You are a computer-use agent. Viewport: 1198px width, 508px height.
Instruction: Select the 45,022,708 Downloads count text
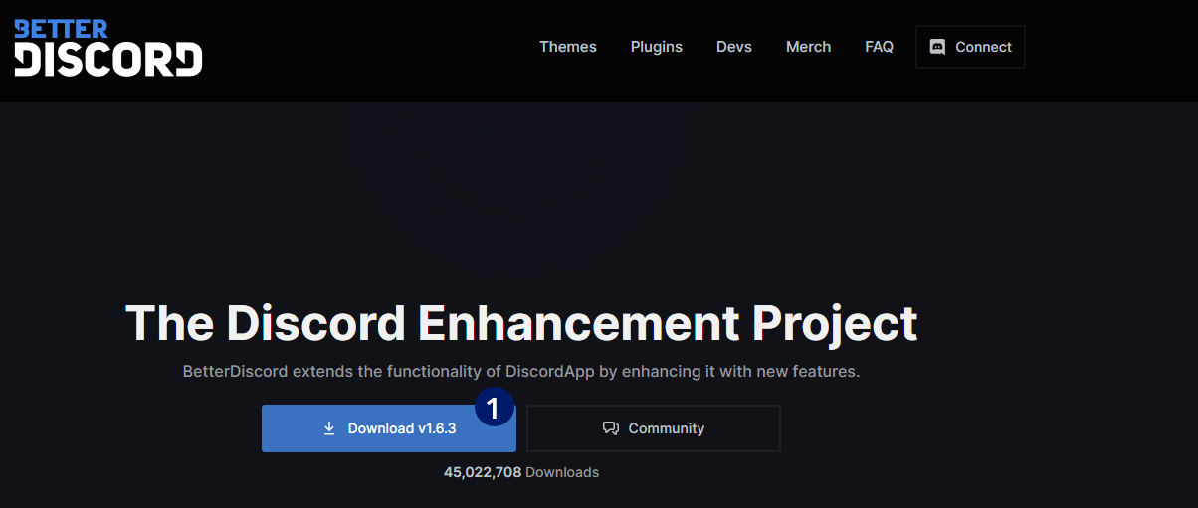point(521,472)
